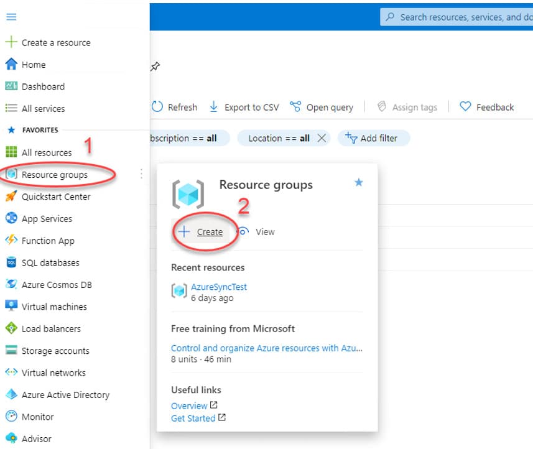Open the AzureSyncTest recent resource link

218,287
